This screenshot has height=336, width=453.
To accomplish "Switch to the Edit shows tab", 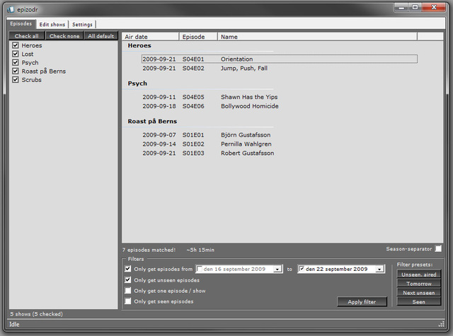I will pos(52,24).
